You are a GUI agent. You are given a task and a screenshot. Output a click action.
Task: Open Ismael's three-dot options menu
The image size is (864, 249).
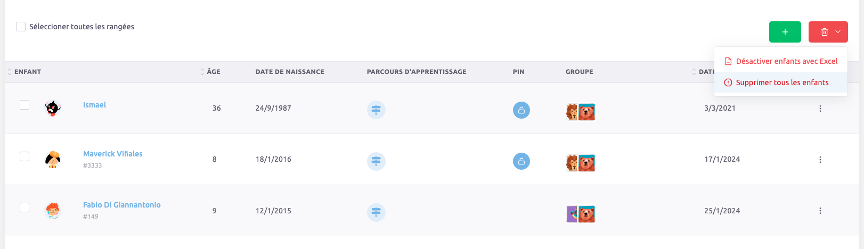[x=820, y=109]
